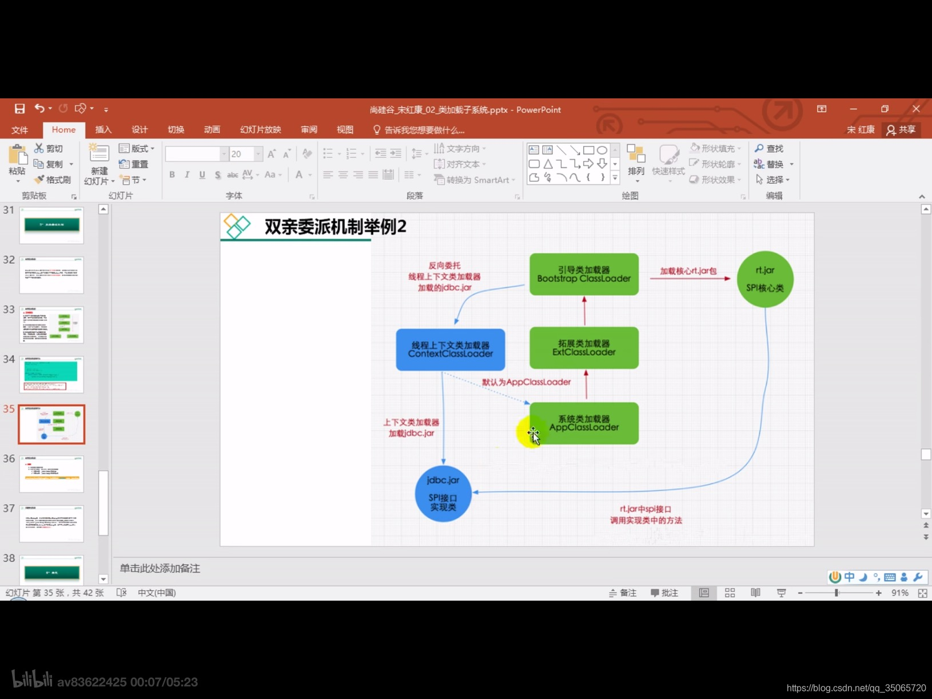Create a new slide with 新建幻灯片
The width and height of the screenshot is (932, 699).
99,164
